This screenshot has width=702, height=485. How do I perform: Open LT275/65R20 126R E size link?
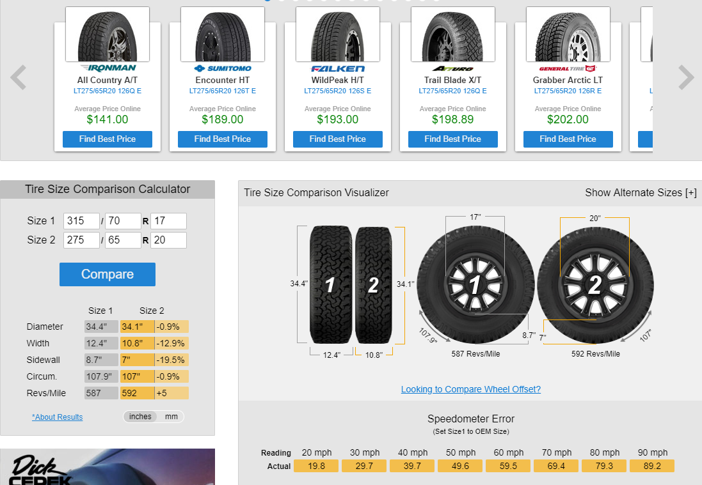tap(568, 91)
